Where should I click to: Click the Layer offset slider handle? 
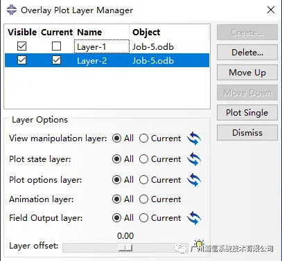(x=125, y=248)
